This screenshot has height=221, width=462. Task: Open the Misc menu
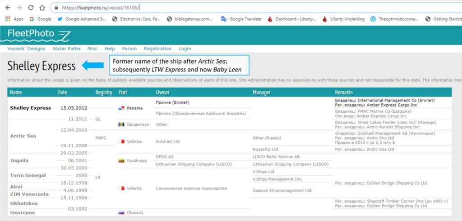(92, 49)
